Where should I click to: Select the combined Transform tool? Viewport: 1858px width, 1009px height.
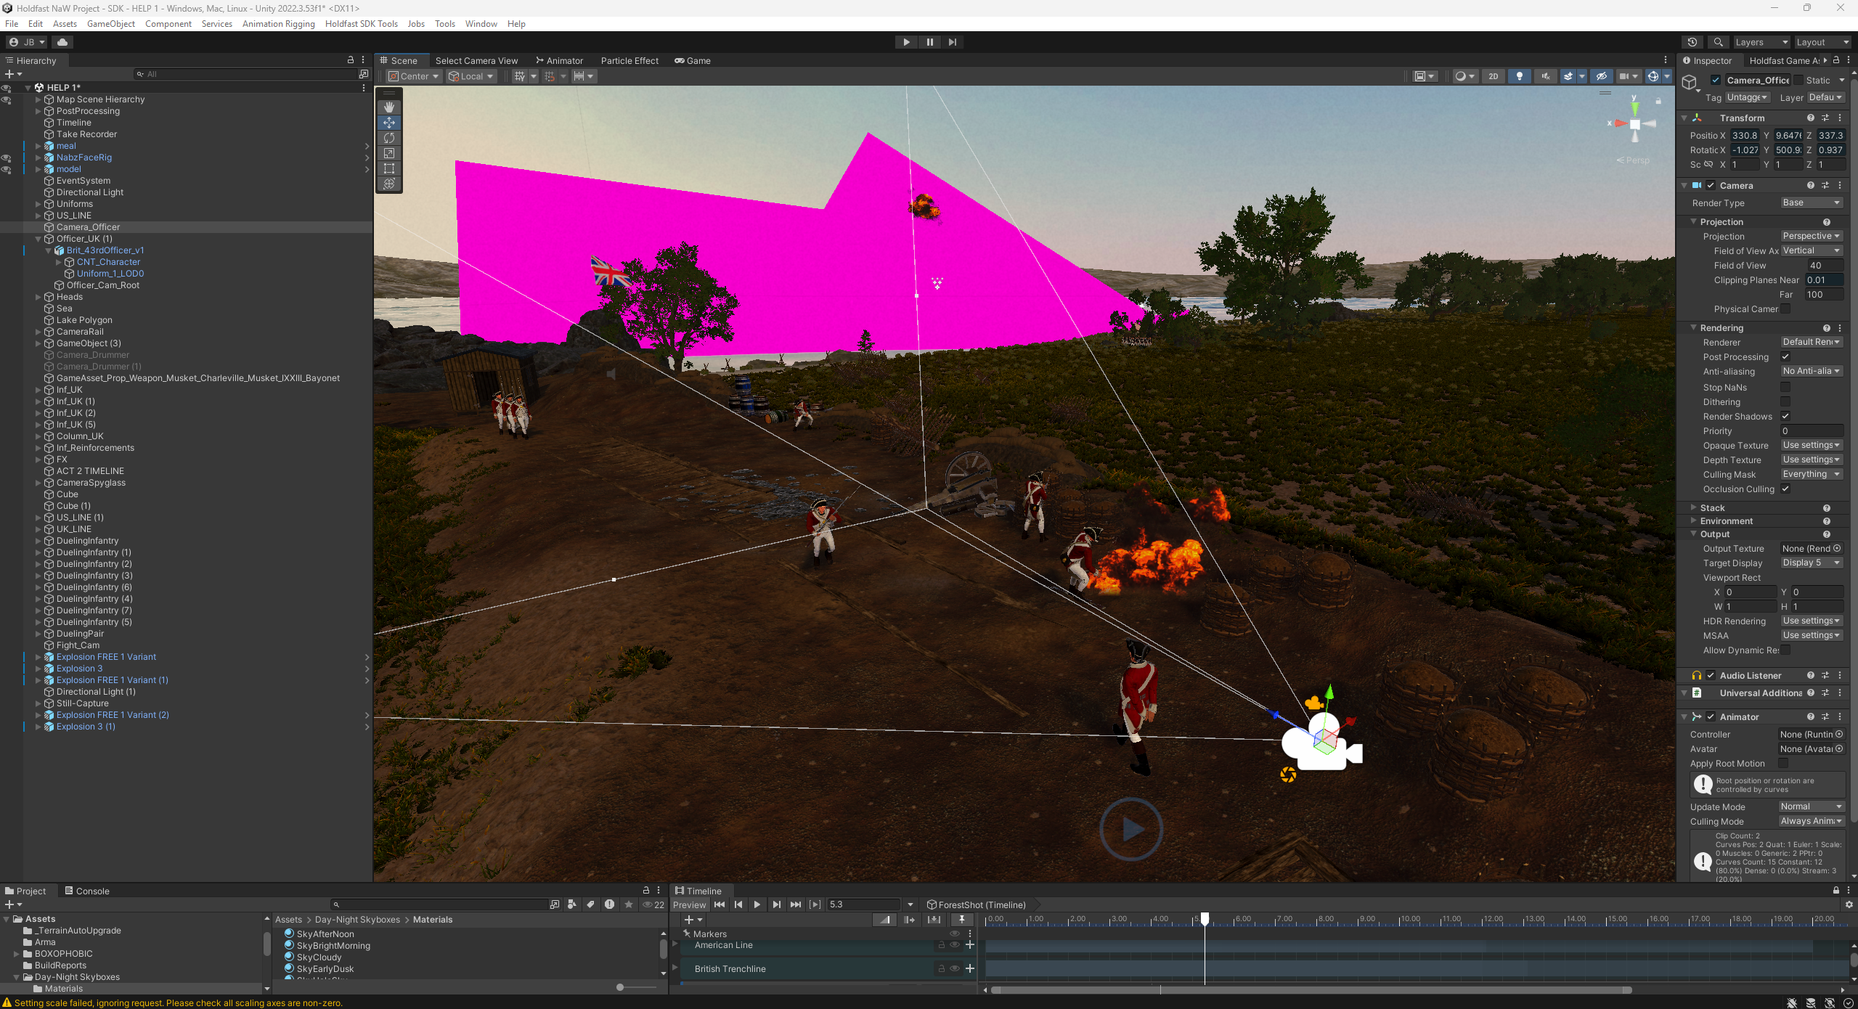coord(389,184)
